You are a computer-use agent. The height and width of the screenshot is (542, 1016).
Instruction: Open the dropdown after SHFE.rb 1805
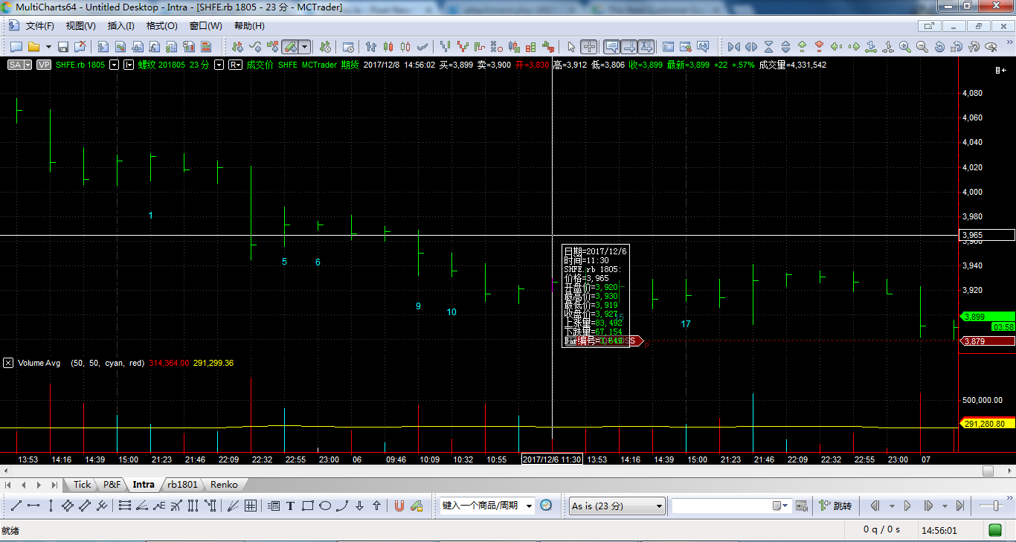tap(114, 65)
